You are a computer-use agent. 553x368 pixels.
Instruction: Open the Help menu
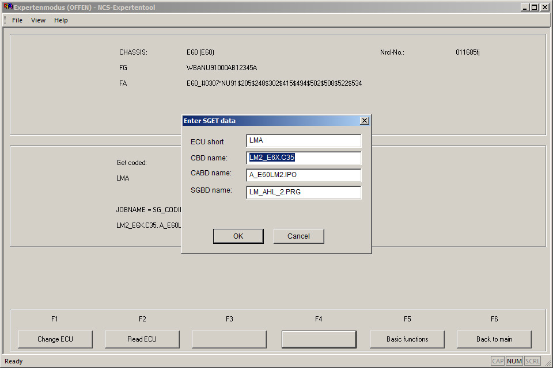tap(60, 21)
